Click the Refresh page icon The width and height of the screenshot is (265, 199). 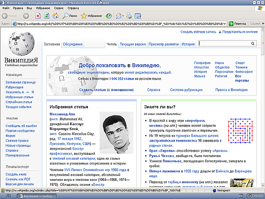(47, 15)
